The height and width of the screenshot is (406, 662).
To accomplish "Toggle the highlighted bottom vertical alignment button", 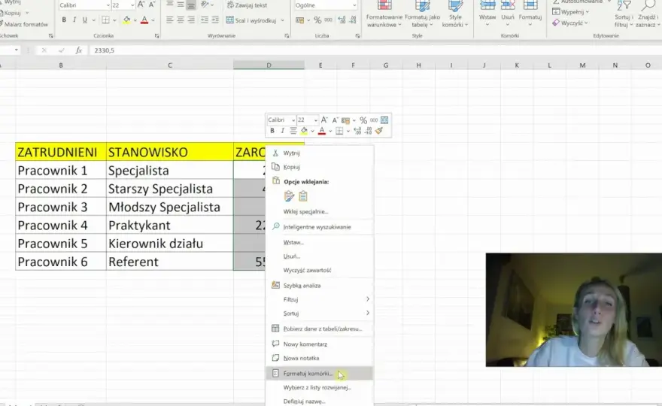I will coord(191,5).
